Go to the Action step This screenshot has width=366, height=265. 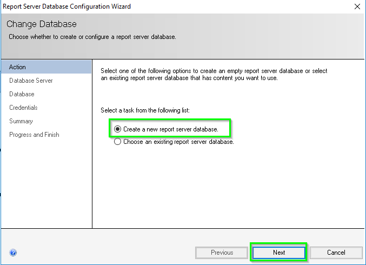point(46,67)
